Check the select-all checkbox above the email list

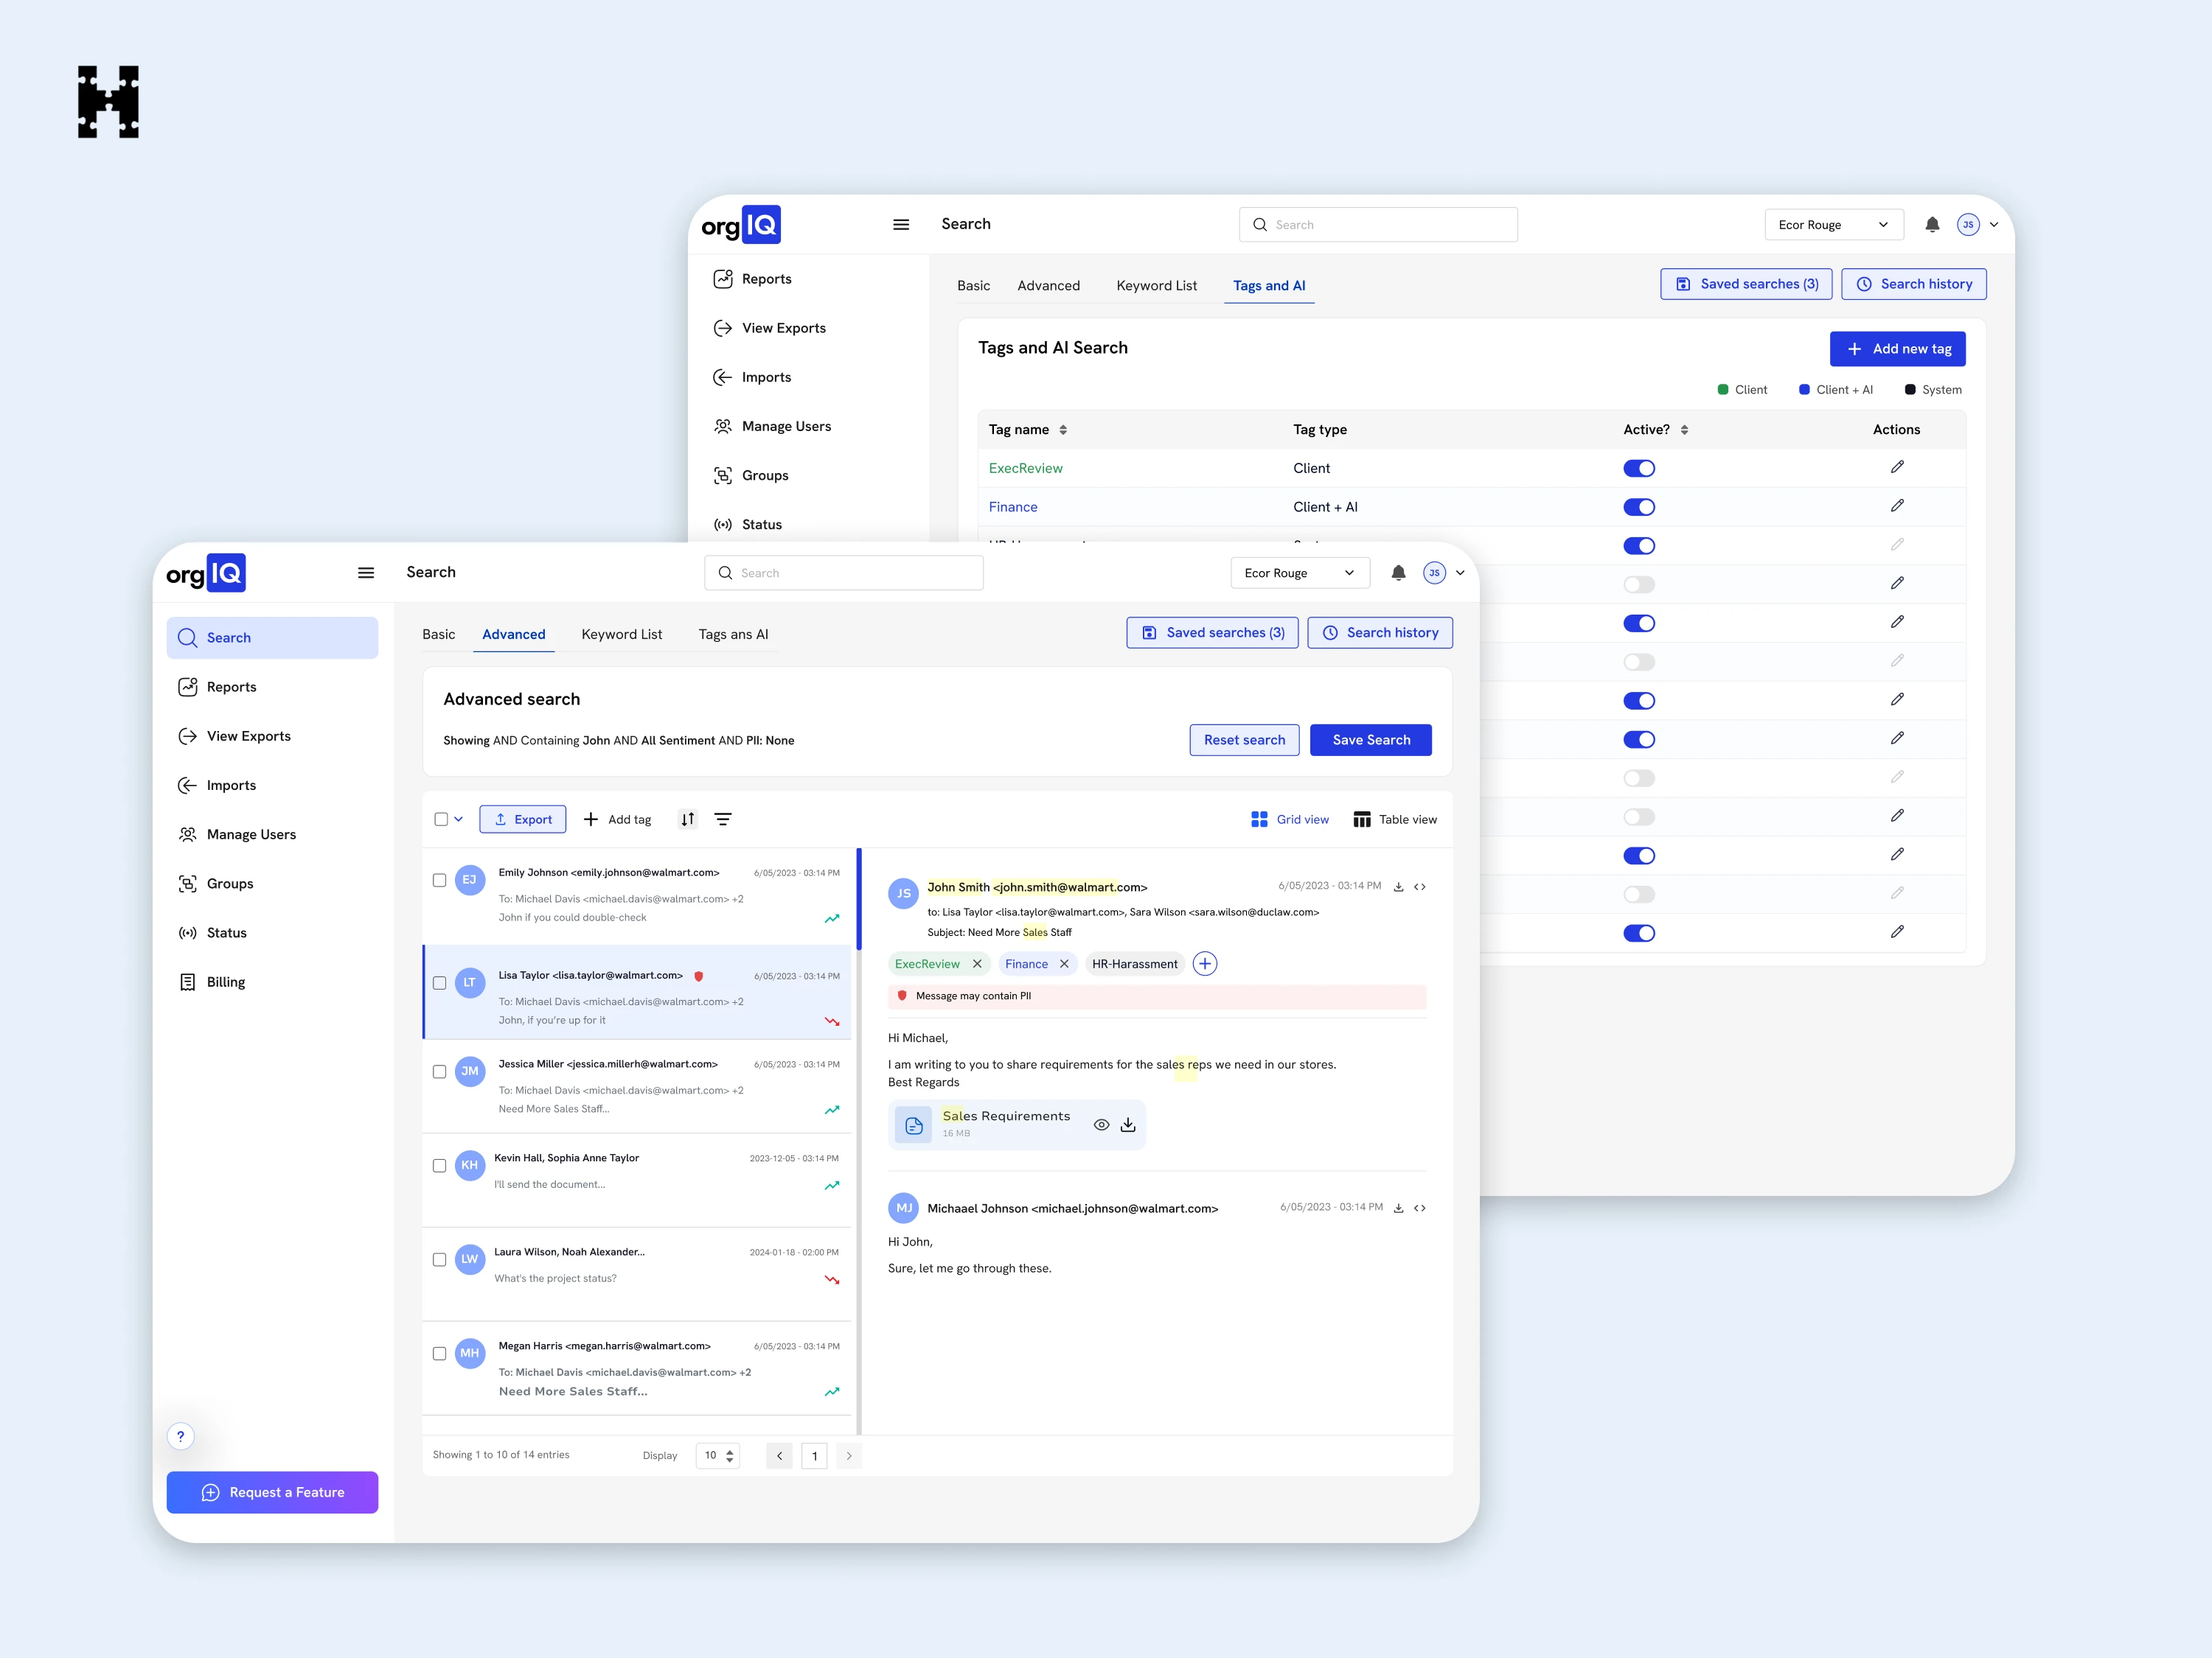click(x=440, y=819)
